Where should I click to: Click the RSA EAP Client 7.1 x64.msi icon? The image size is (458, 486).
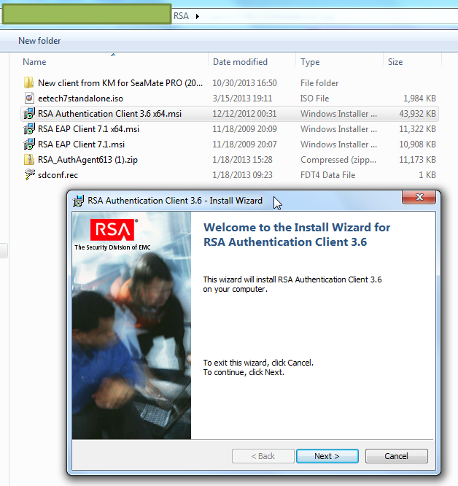(29, 128)
